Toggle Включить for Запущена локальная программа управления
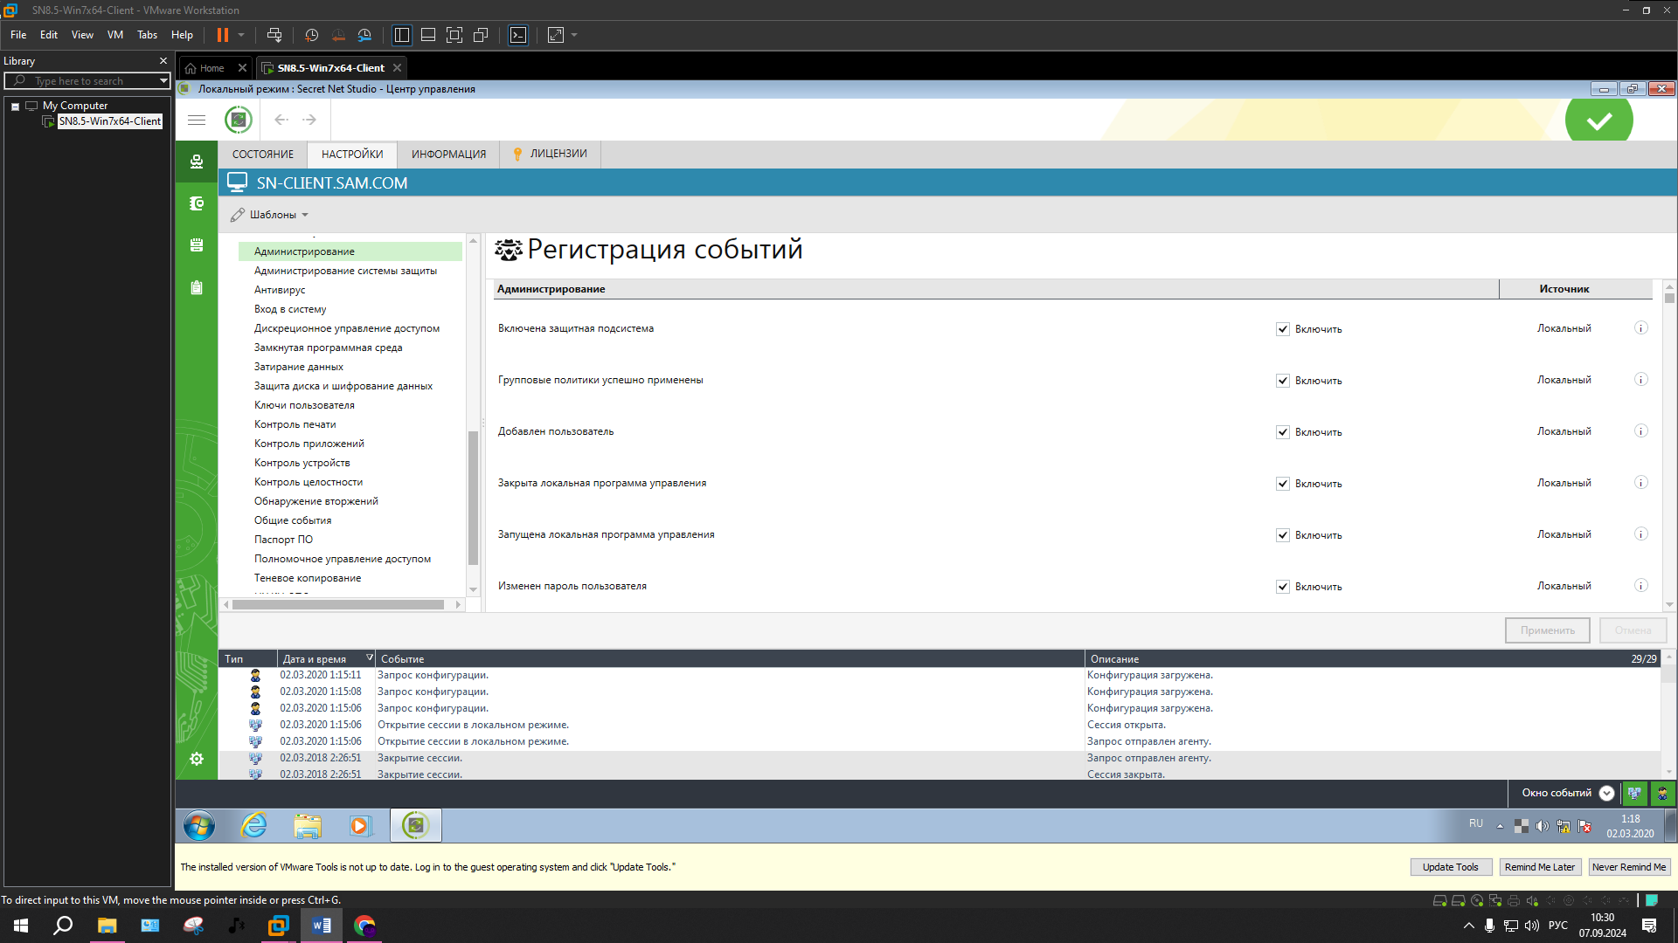The width and height of the screenshot is (1678, 943). 1283,535
